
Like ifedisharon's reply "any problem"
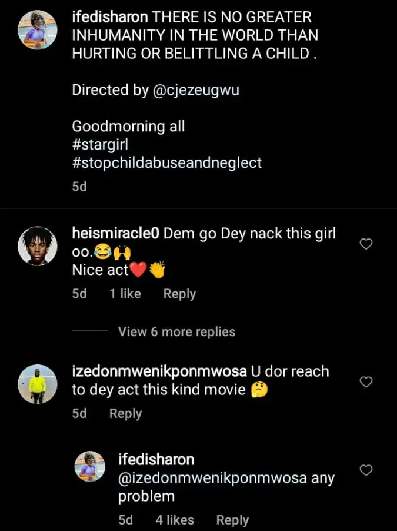[366, 470]
